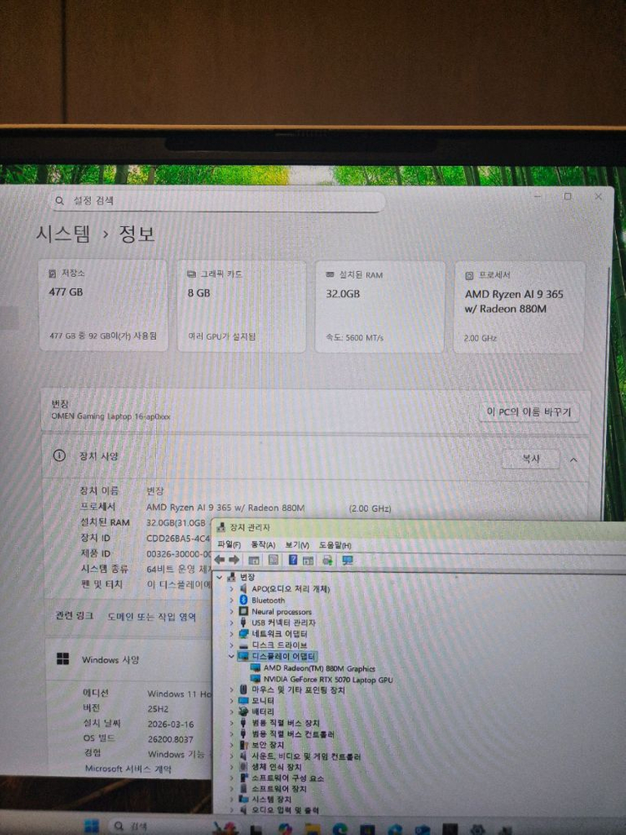This screenshot has width=626, height=835.
Task: Collapse the 장치 사양 section chevron
Action: [x=574, y=459]
